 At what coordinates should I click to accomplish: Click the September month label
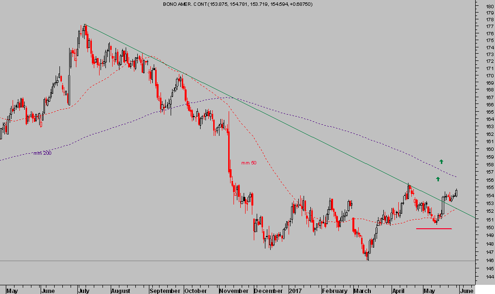click(x=165, y=291)
